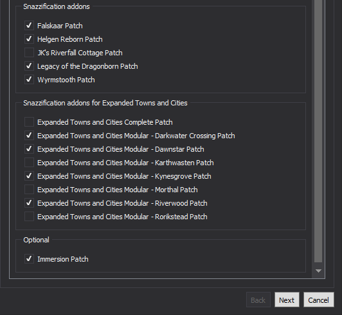Viewport: 342px width, 315px height.
Task: Disable the Riverwood Patch checkbox
Action: coord(29,203)
